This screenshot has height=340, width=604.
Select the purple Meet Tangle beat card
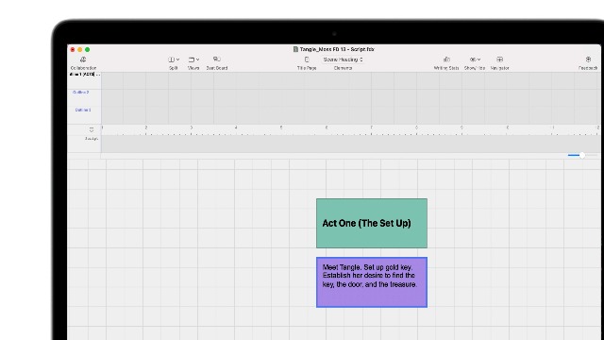coord(372,282)
